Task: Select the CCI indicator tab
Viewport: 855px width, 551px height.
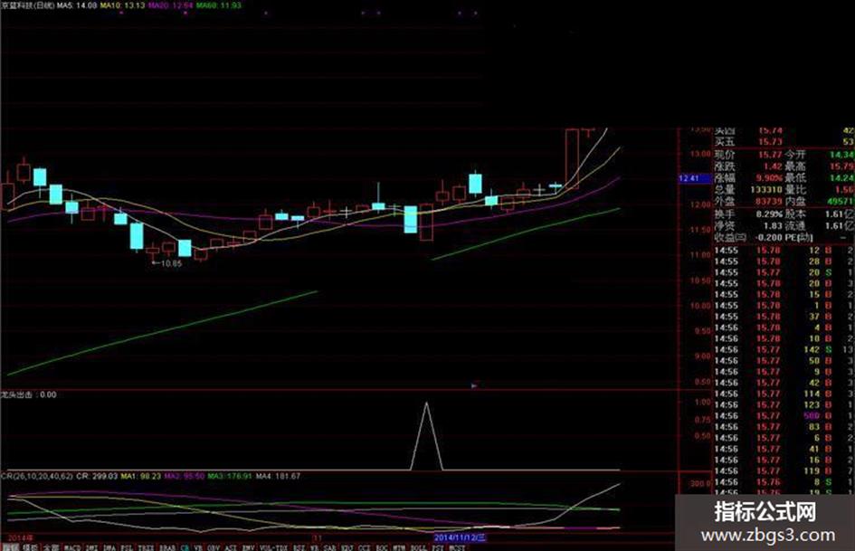Action: [365, 547]
